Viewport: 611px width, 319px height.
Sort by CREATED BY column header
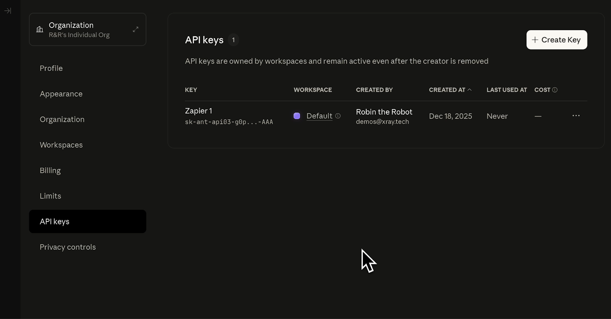[x=374, y=90]
